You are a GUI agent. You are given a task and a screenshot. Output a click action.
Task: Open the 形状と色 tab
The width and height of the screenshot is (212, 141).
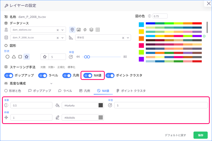point(13,91)
